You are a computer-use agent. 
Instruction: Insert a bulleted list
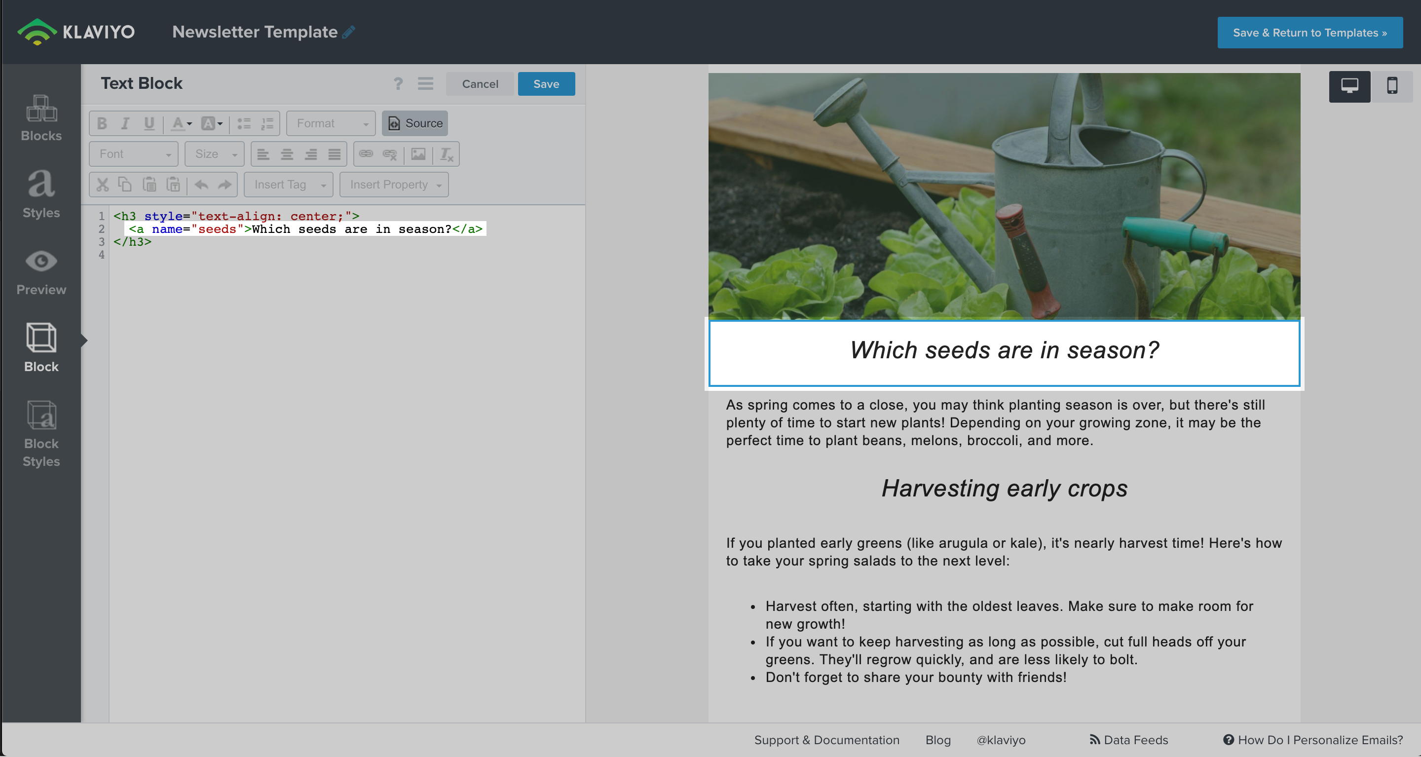(x=244, y=123)
